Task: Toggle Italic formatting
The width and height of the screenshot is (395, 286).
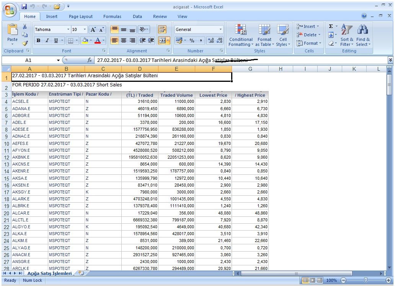Action: coord(47,41)
